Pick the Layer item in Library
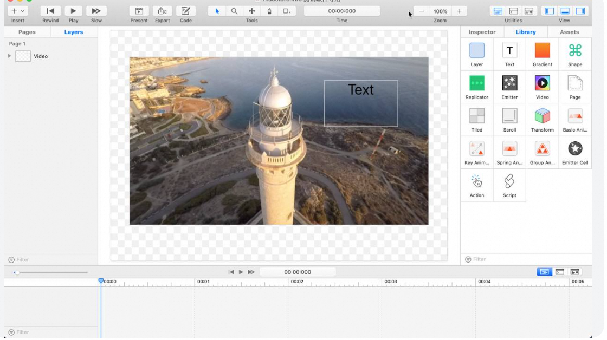607x340 pixels. point(477,55)
